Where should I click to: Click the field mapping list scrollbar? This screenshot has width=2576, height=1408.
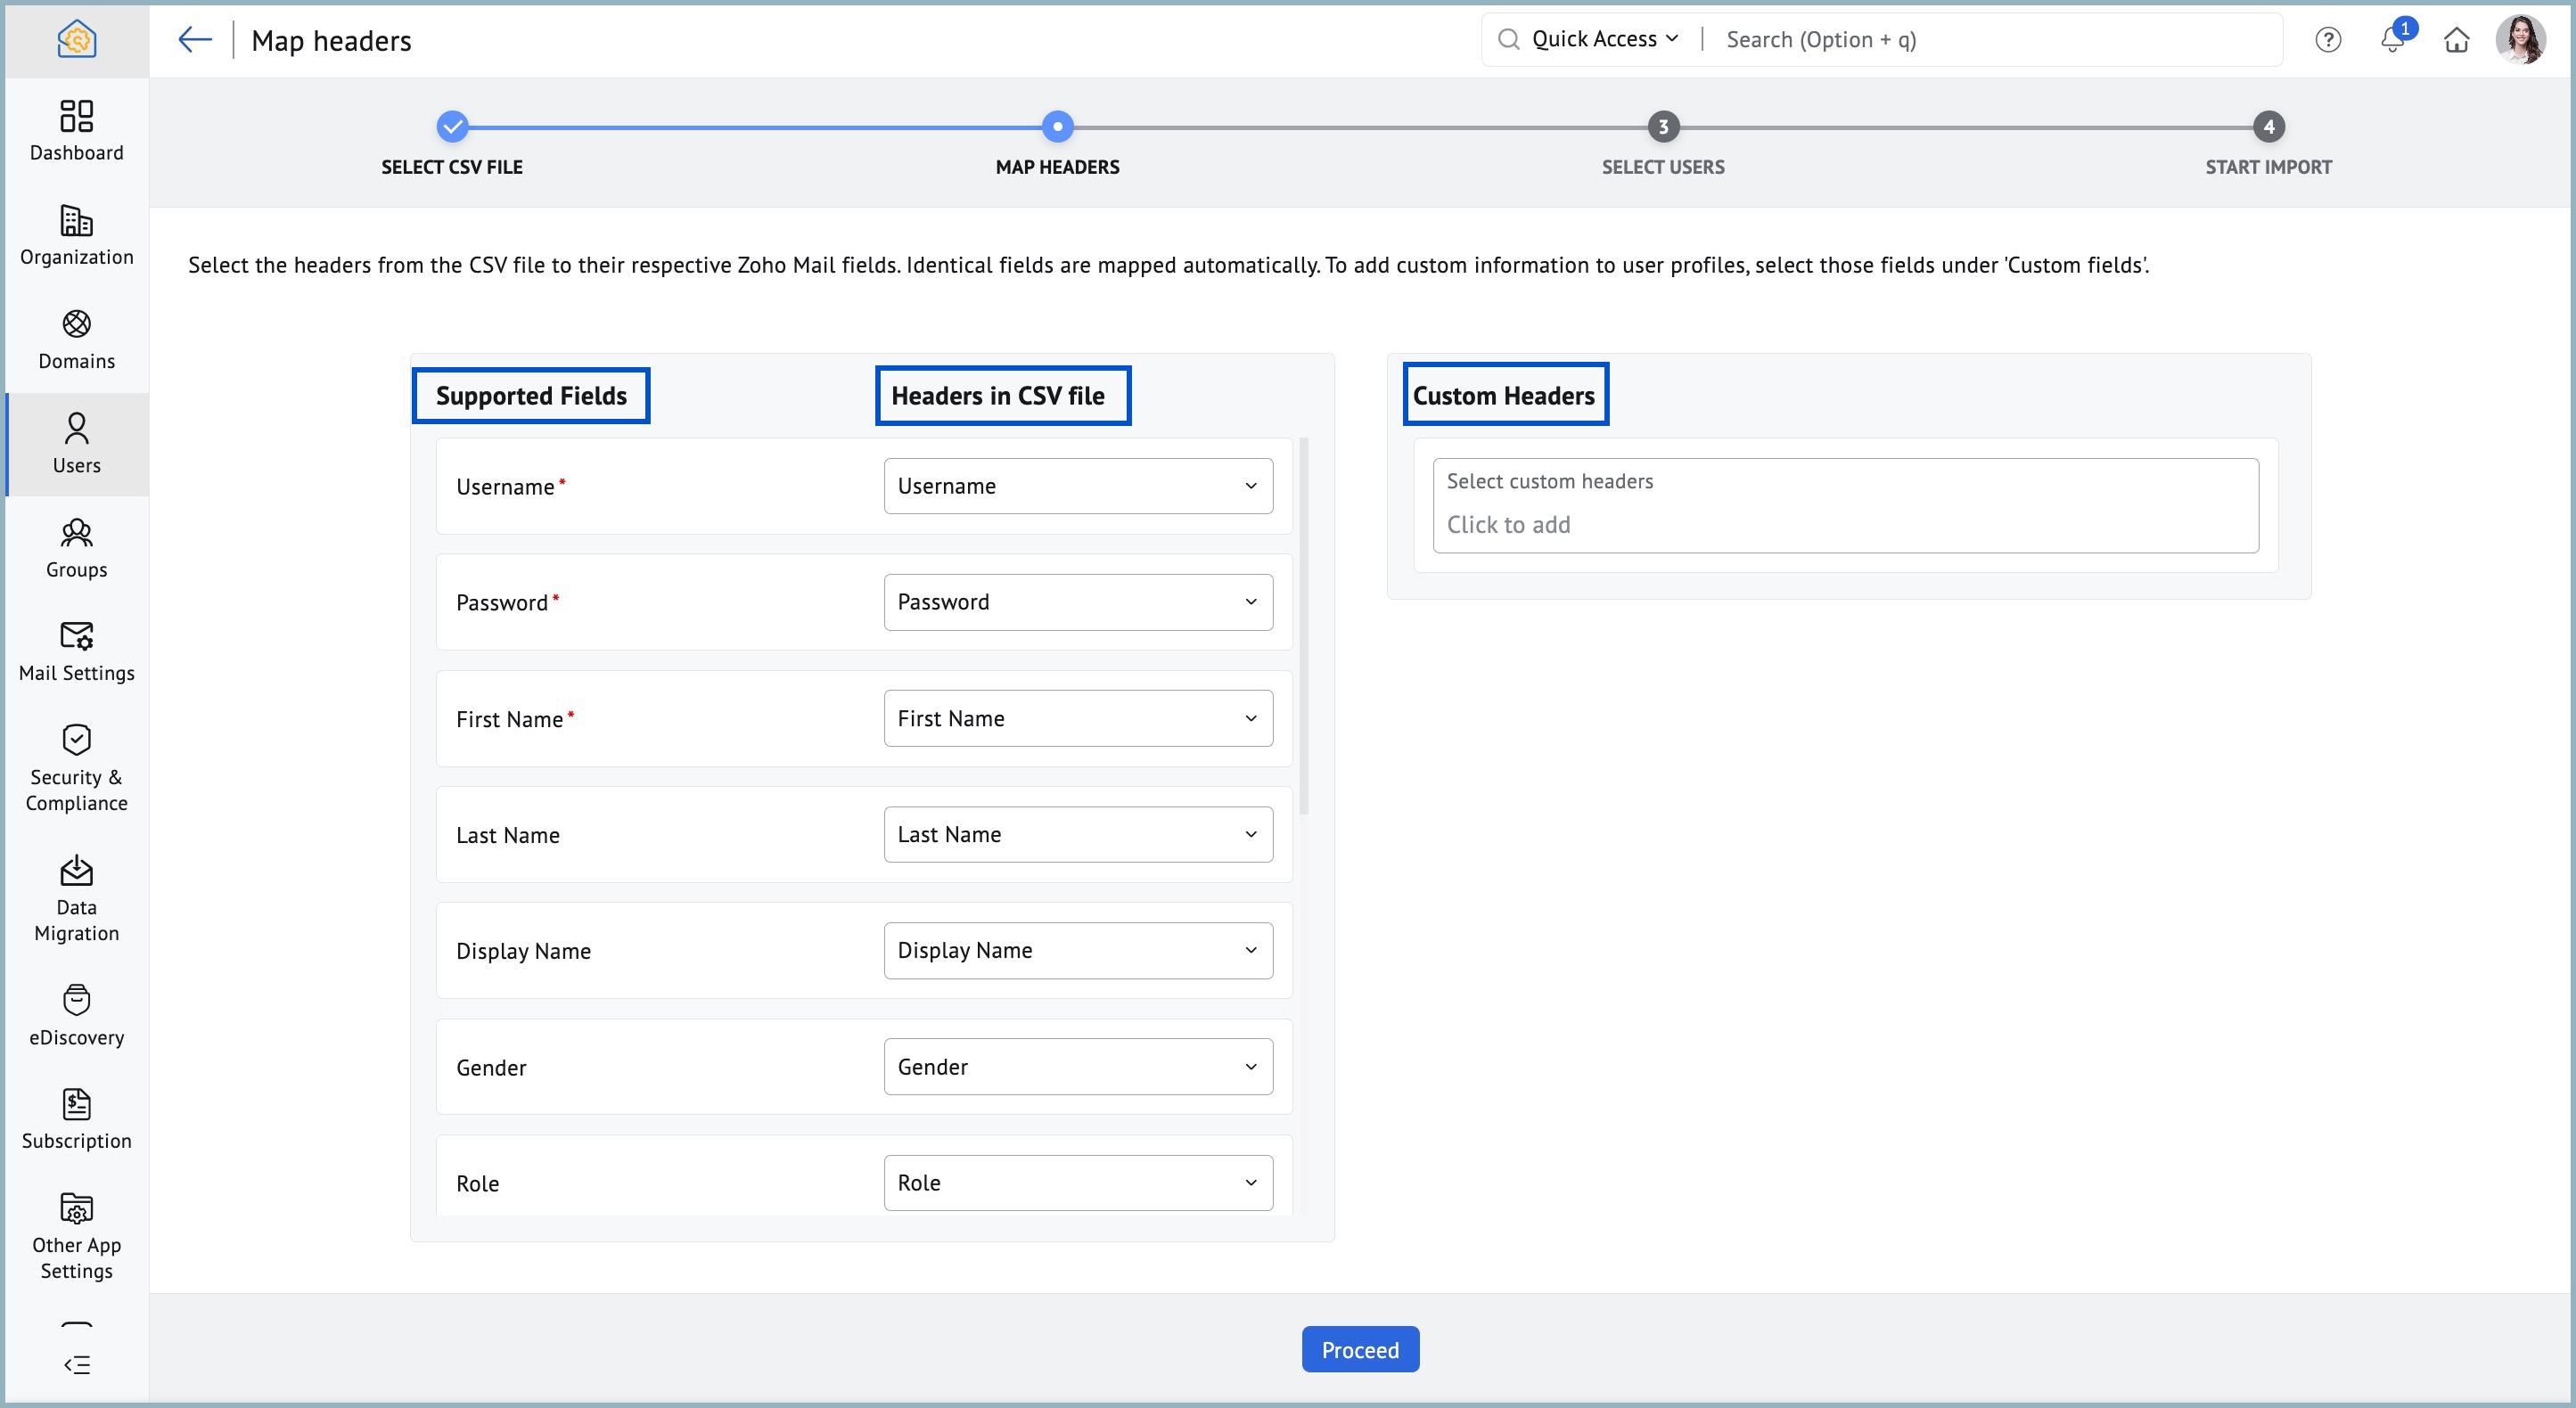pos(1303,626)
